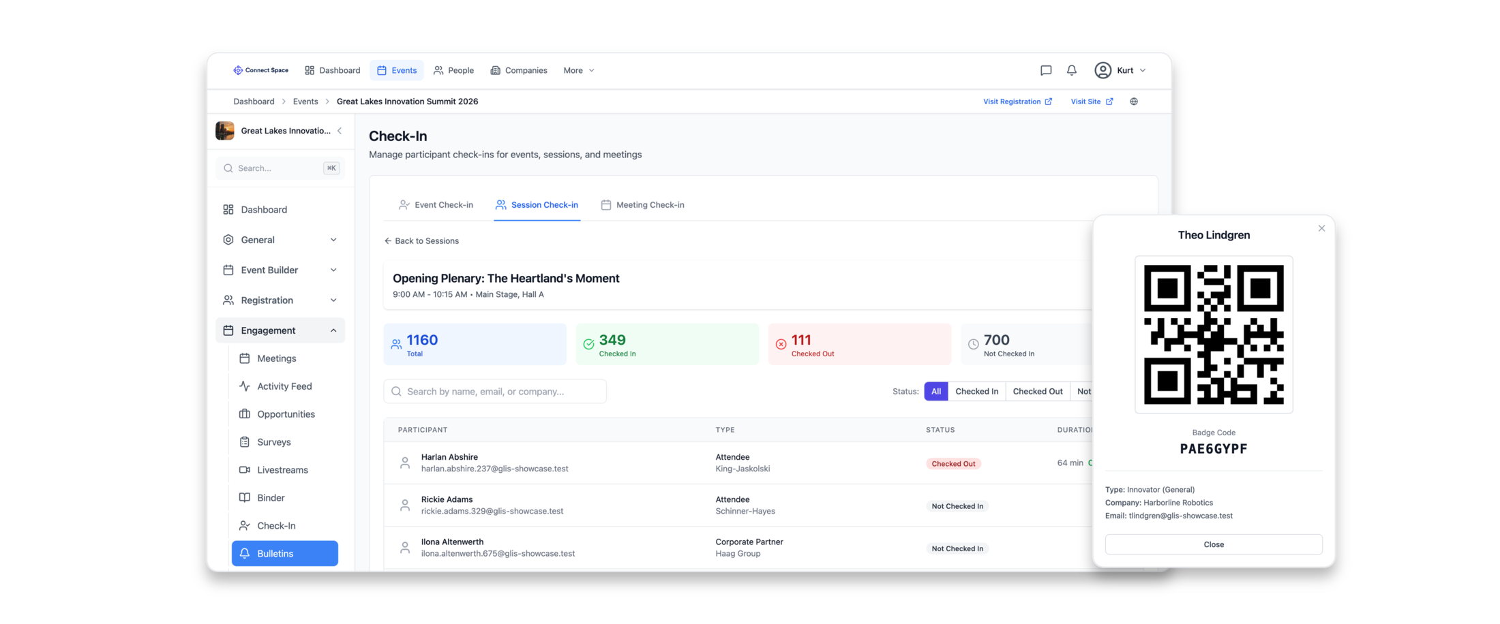The width and height of the screenshot is (1500, 624).
Task: Click the Connect Space logo
Action: [260, 70]
